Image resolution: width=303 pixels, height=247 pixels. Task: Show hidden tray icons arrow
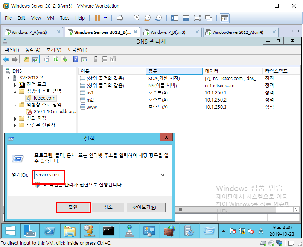(224, 231)
